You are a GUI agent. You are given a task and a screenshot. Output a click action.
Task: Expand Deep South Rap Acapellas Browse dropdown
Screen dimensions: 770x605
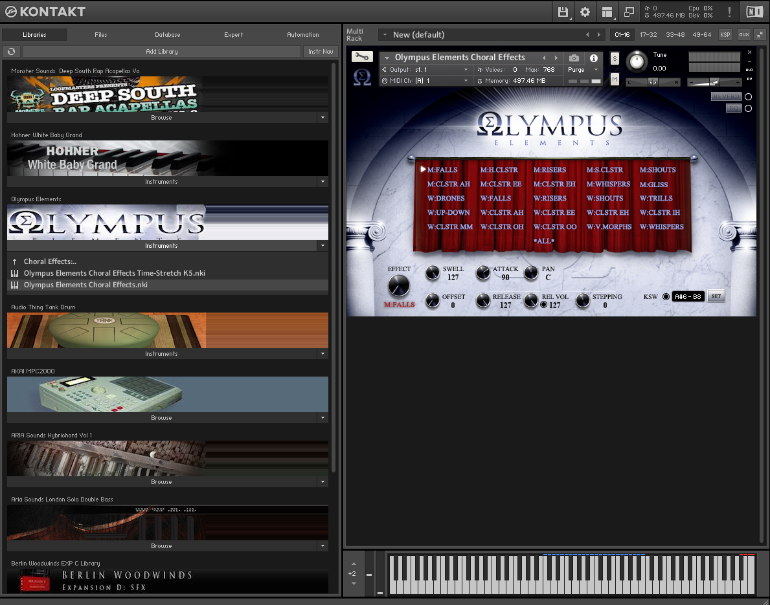coord(323,118)
